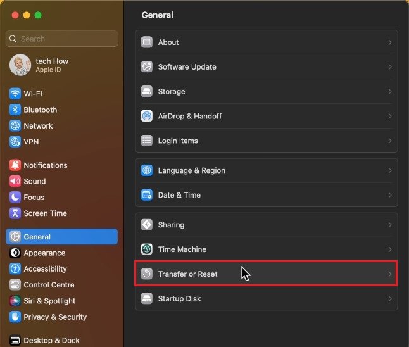Switch to Appearance in the sidebar
409x347 pixels.
pyautogui.click(x=44, y=253)
